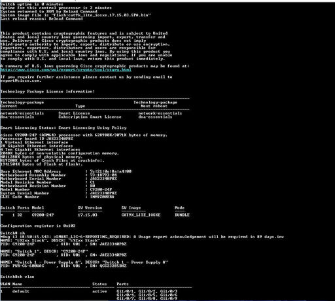Click the 'Last reload reason' line
Image resolution: width=335 pixels, height=301 pixels.
41,19
